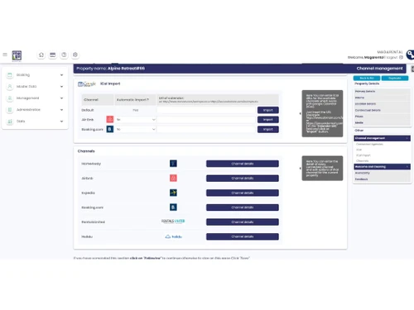The width and height of the screenshot is (414, 310).
Task: Click the Airbnb calendar URL field
Action: 206,120
